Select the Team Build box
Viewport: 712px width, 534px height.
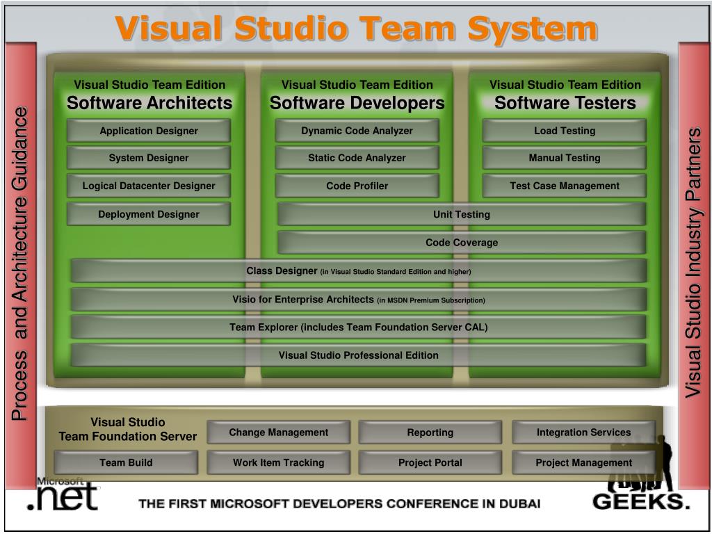[x=126, y=462]
